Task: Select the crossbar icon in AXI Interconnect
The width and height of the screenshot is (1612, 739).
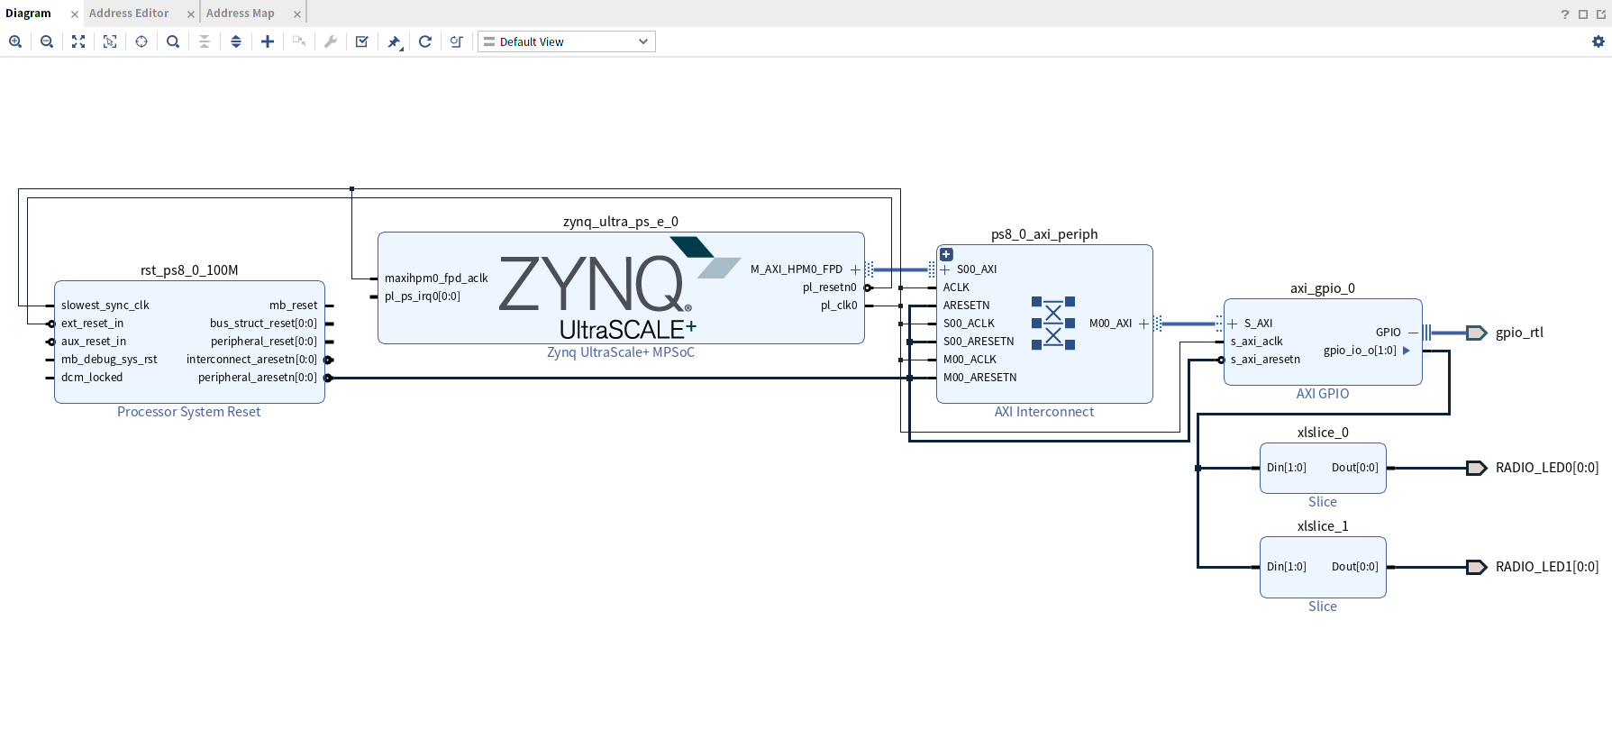Action: [x=1053, y=323]
